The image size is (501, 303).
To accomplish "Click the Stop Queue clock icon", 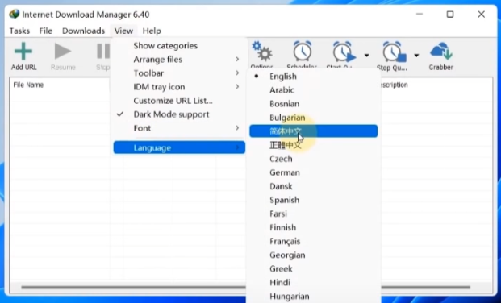I will pyautogui.click(x=395, y=52).
